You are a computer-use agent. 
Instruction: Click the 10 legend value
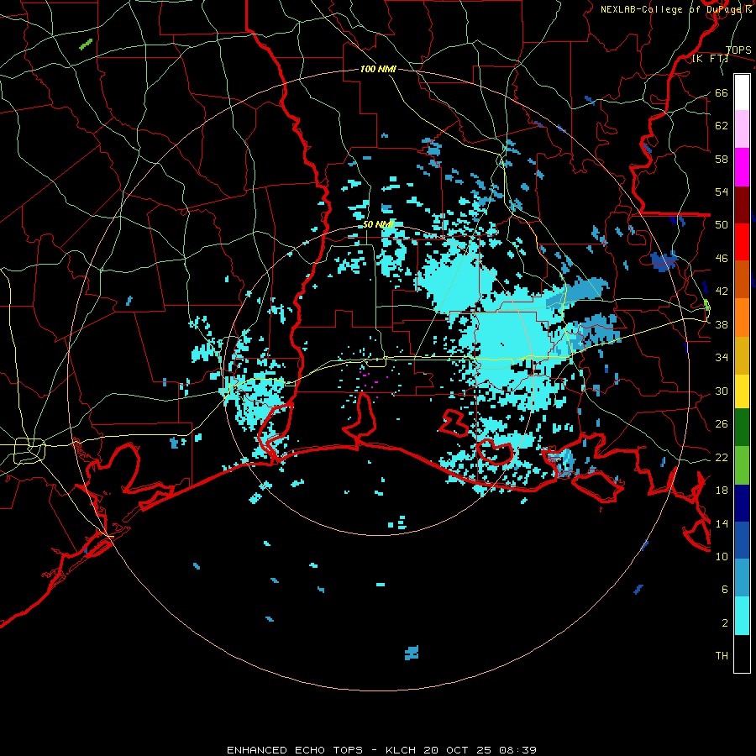coord(722,556)
